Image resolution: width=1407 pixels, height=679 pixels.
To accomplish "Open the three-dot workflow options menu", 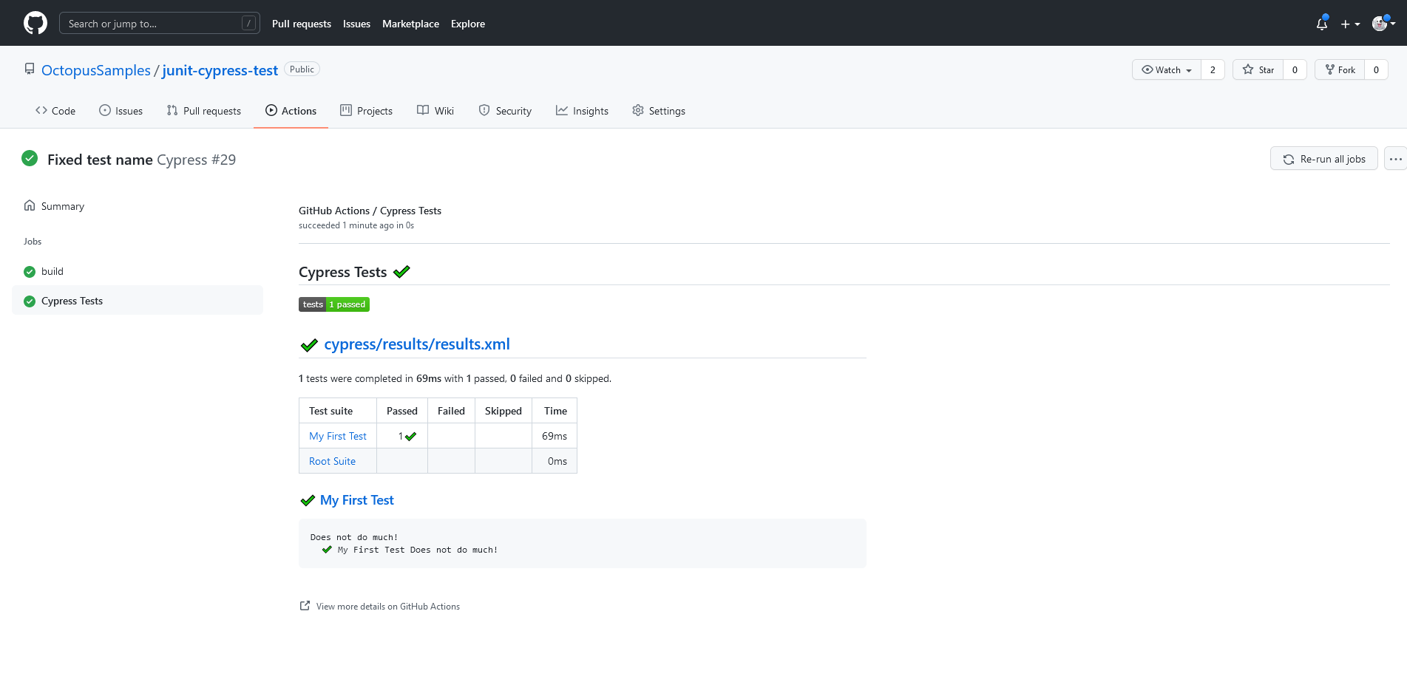I will pyautogui.click(x=1395, y=159).
